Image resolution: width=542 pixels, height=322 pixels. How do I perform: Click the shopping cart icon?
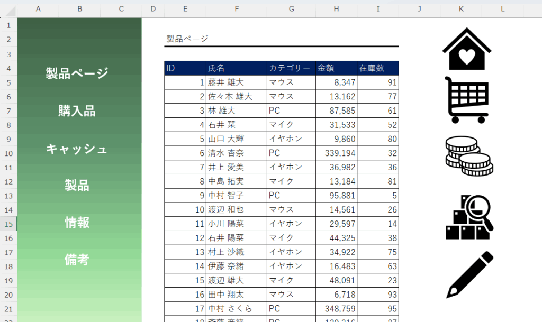[x=466, y=100]
